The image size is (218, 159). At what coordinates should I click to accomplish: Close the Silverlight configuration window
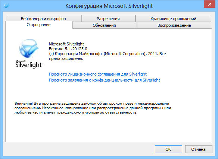(210, 4)
